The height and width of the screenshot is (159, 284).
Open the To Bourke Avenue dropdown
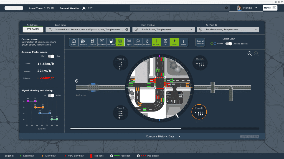coord(256,29)
